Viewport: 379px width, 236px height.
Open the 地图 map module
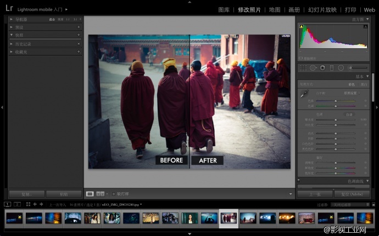point(275,10)
